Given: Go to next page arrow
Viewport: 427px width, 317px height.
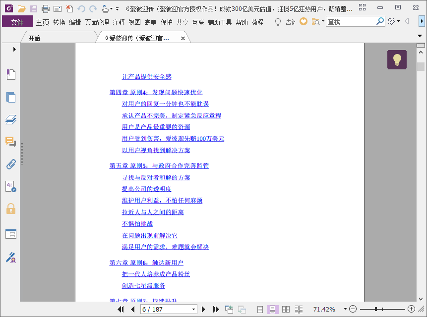Looking at the screenshot, I should pos(203,309).
